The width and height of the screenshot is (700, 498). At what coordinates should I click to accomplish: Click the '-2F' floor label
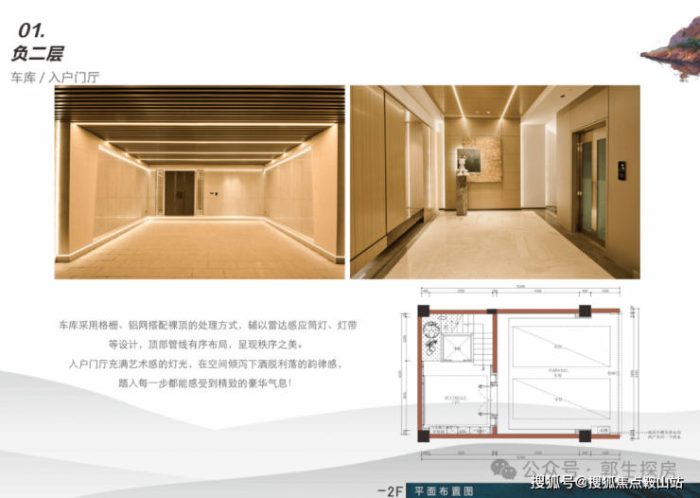click(x=390, y=491)
